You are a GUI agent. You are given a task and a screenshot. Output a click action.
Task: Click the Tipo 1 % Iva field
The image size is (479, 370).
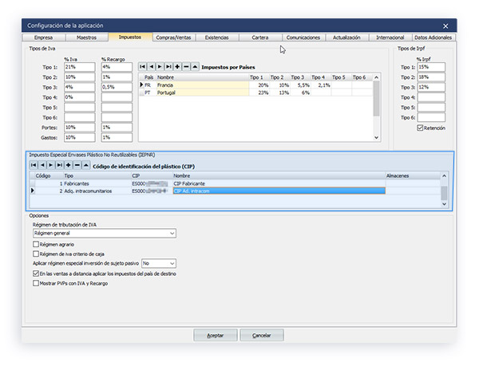(79, 67)
